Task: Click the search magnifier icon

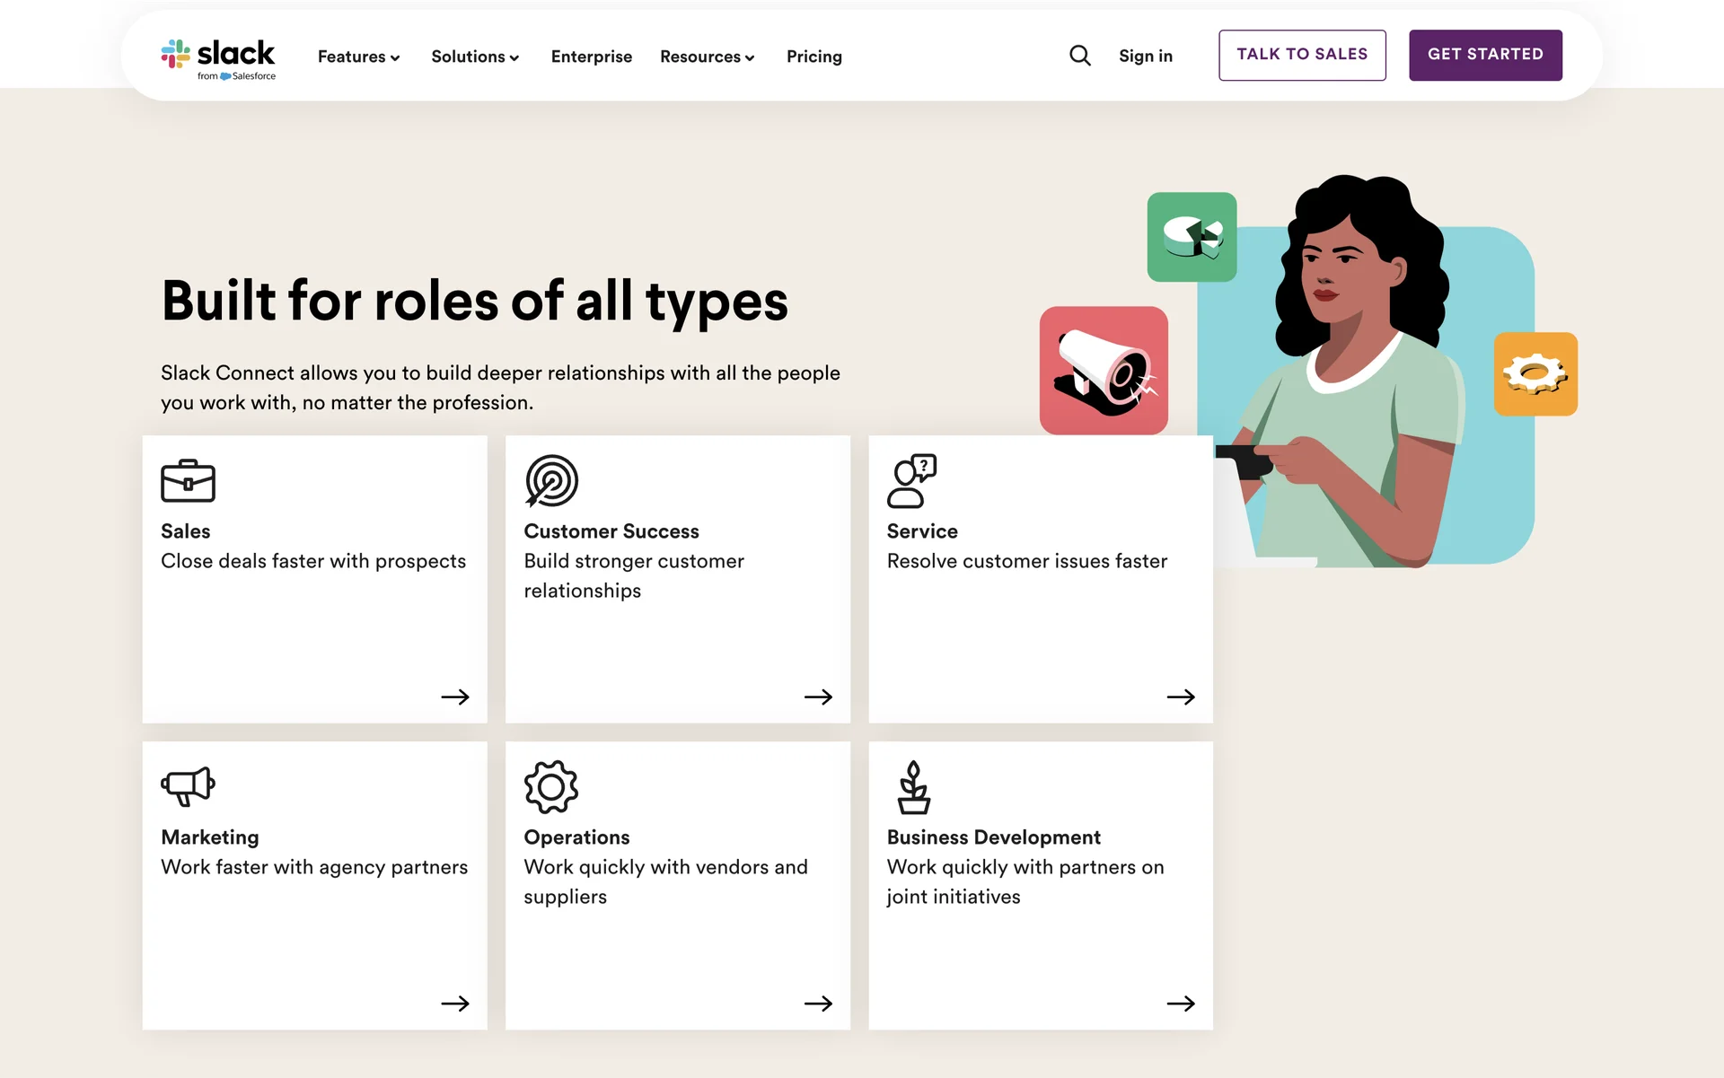Action: [x=1079, y=56]
